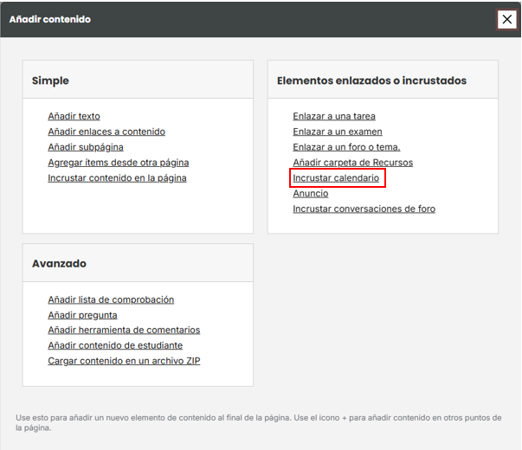The image size is (522, 450).
Task: Click the Simple section heading
Action: click(50, 80)
